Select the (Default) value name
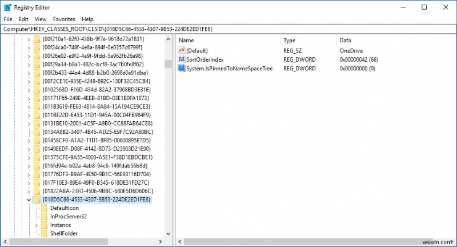This screenshot has width=457, height=247. pyautogui.click(x=197, y=50)
